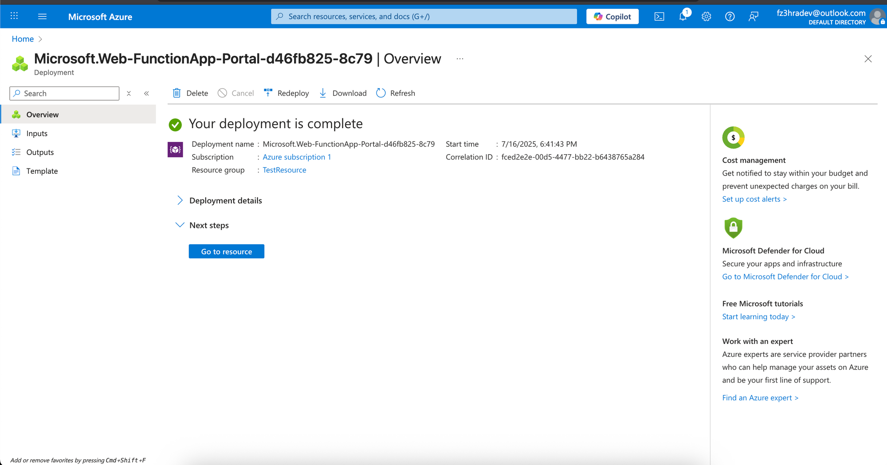This screenshot has height=465, width=887.
Task: Click the deployment green cubes header icon
Action: (x=20, y=64)
